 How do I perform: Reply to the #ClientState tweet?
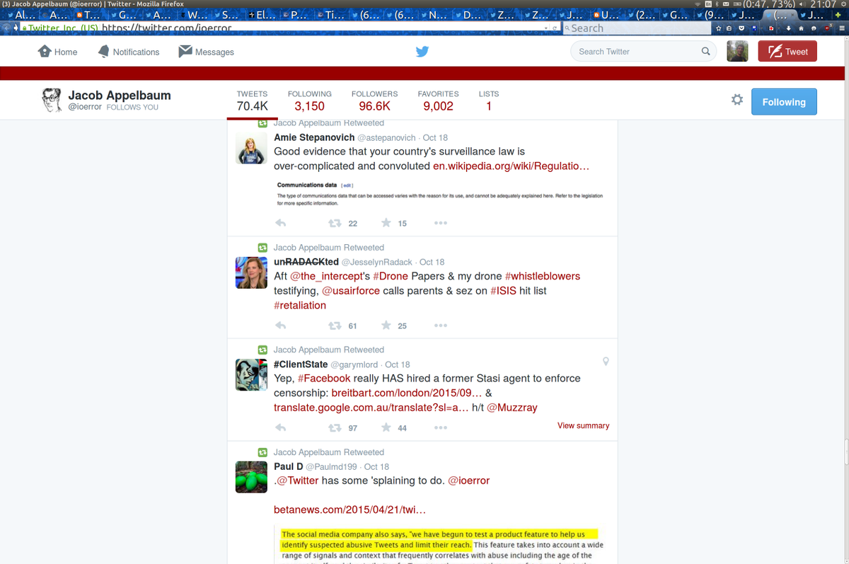(x=280, y=427)
